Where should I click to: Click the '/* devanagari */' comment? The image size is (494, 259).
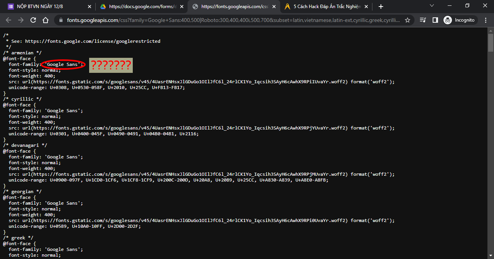click(x=25, y=145)
